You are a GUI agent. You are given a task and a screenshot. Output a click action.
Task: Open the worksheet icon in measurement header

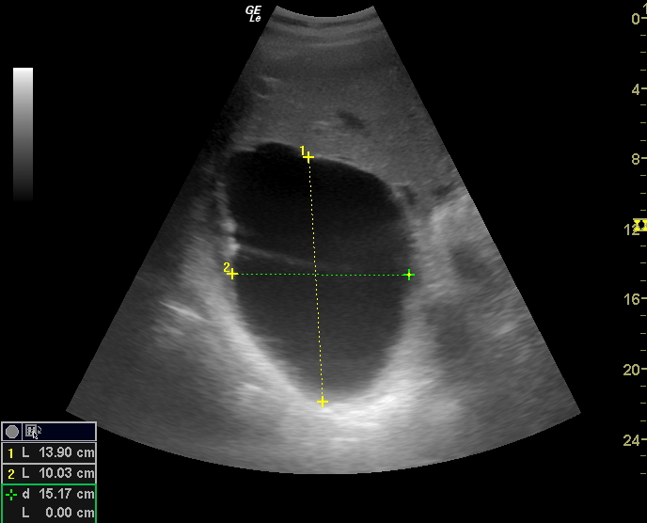tap(33, 432)
